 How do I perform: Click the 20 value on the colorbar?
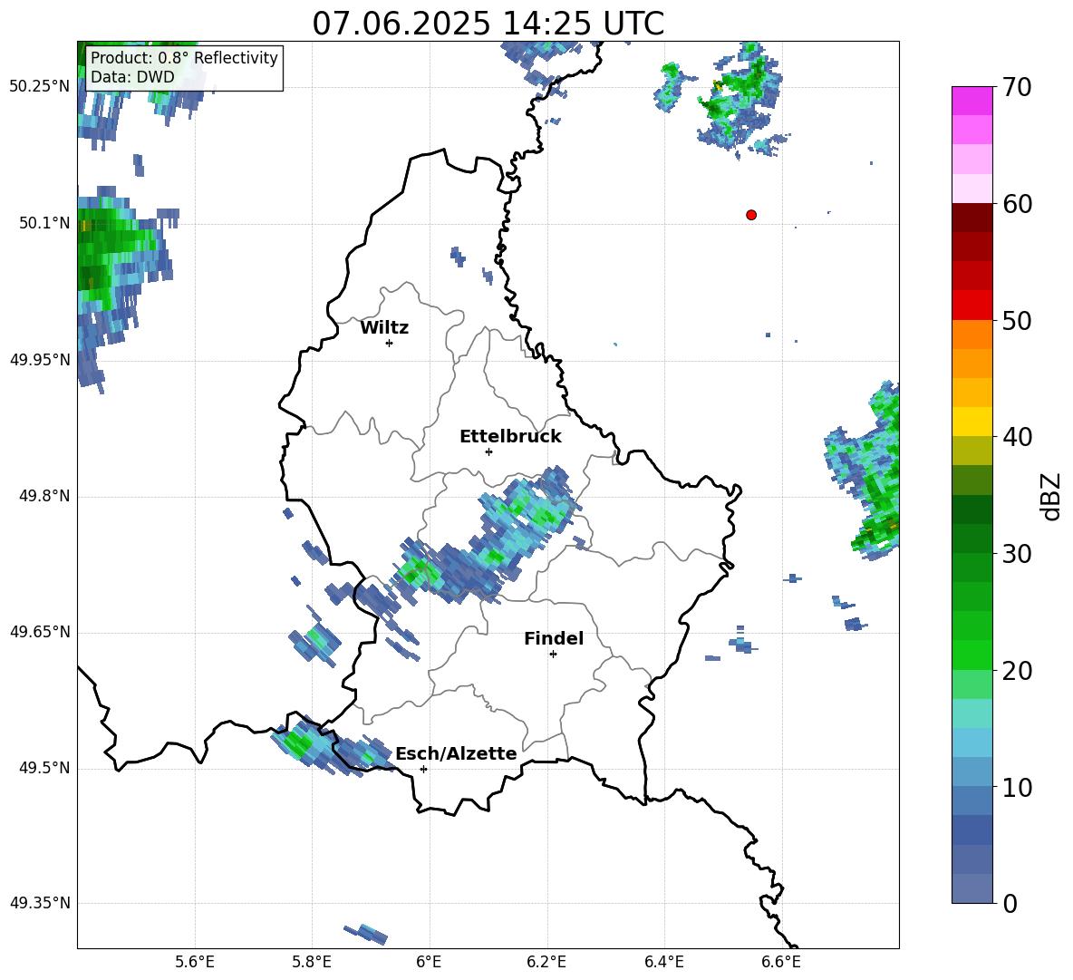[x=1017, y=671]
